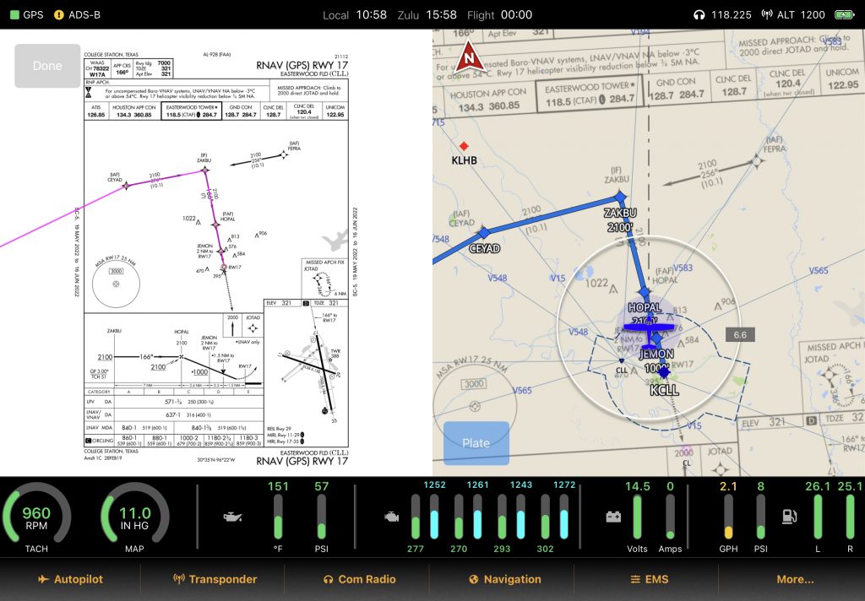Tap the fuel pressure 8 PSI bar
Screen dimensions: 865x601
761,517
